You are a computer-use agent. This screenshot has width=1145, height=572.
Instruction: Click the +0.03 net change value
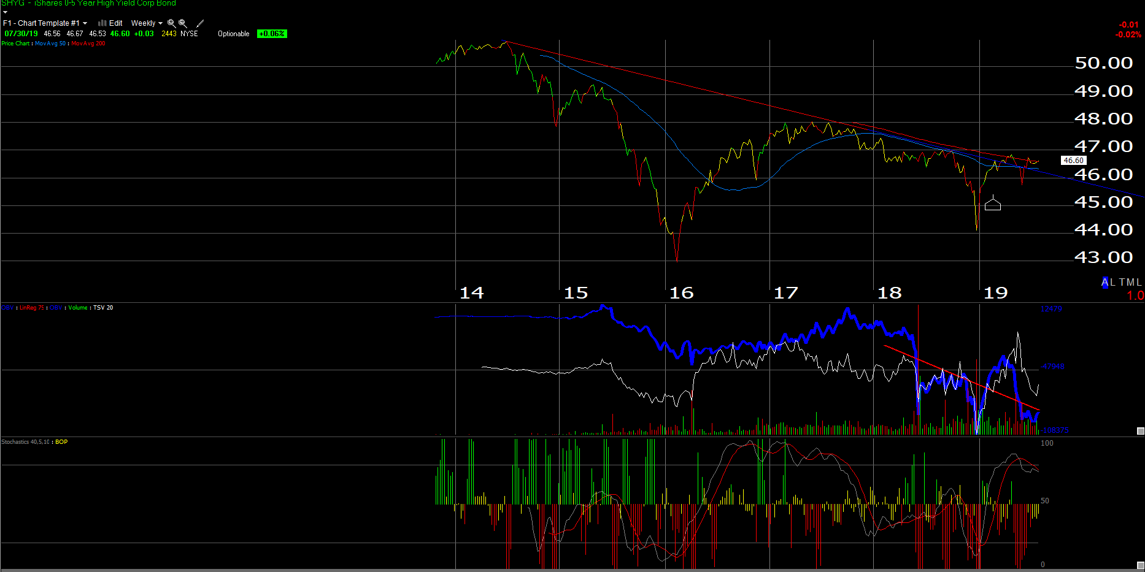(x=144, y=34)
